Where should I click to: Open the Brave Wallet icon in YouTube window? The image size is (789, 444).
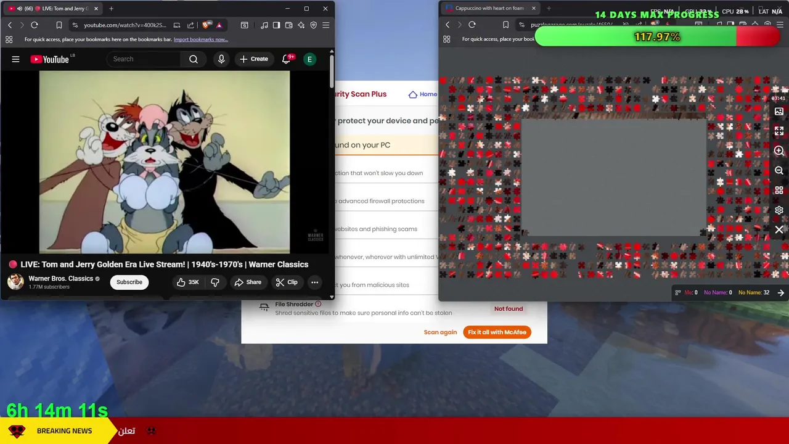point(289,25)
